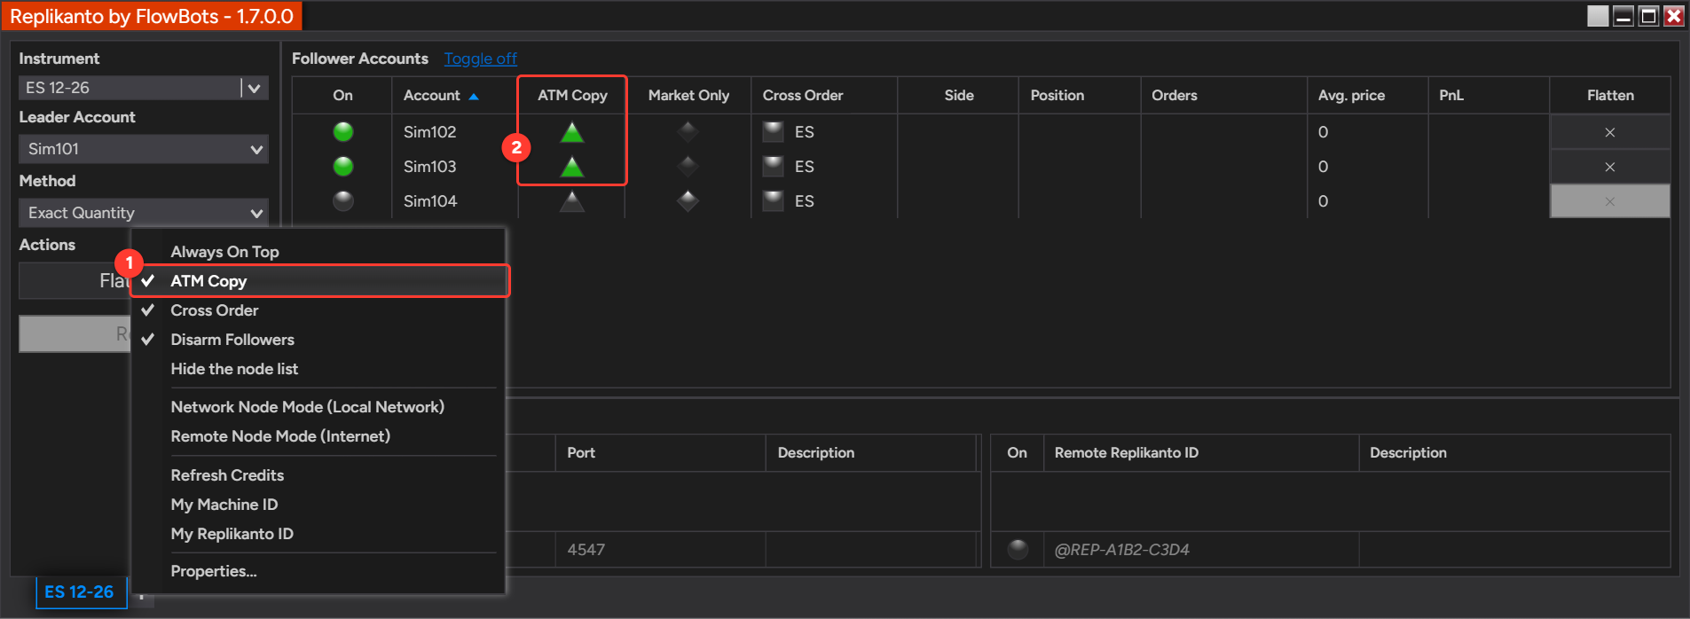This screenshot has width=1690, height=619.
Task: Toggle Market Only diamond for Sim103
Action: 688,167
